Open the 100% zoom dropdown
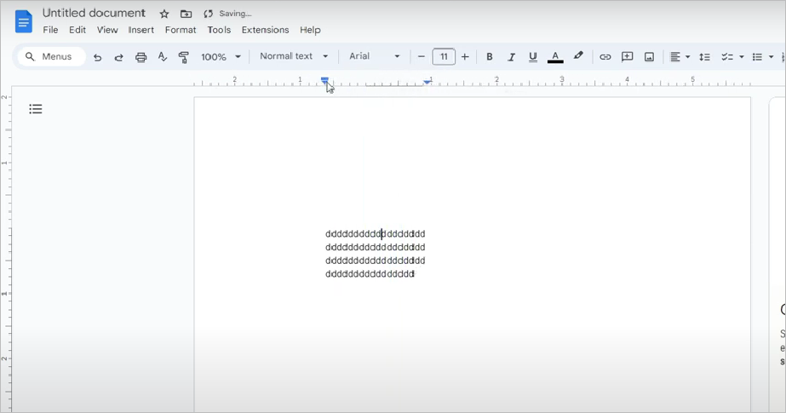The height and width of the screenshot is (413, 786). (x=221, y=57)
